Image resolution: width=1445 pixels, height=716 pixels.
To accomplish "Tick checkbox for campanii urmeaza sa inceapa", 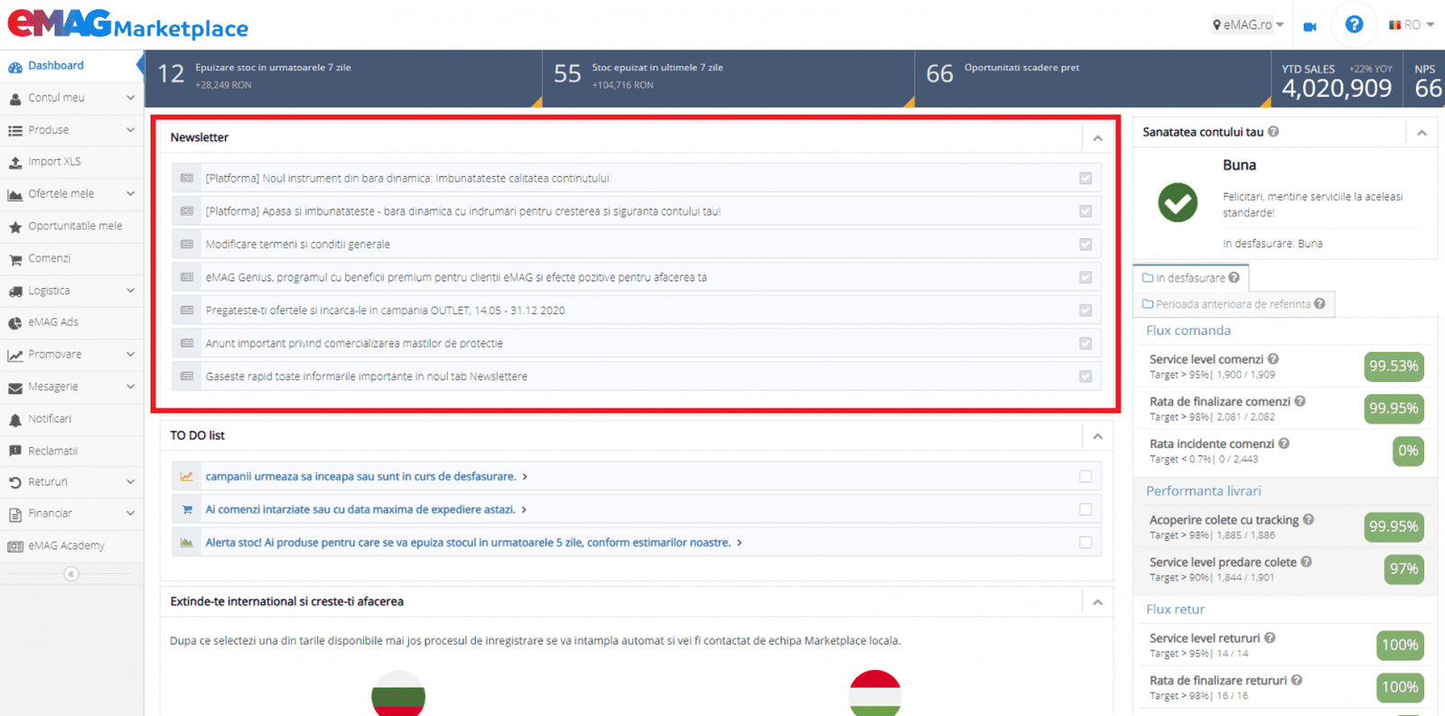I will coord(1086,477).
